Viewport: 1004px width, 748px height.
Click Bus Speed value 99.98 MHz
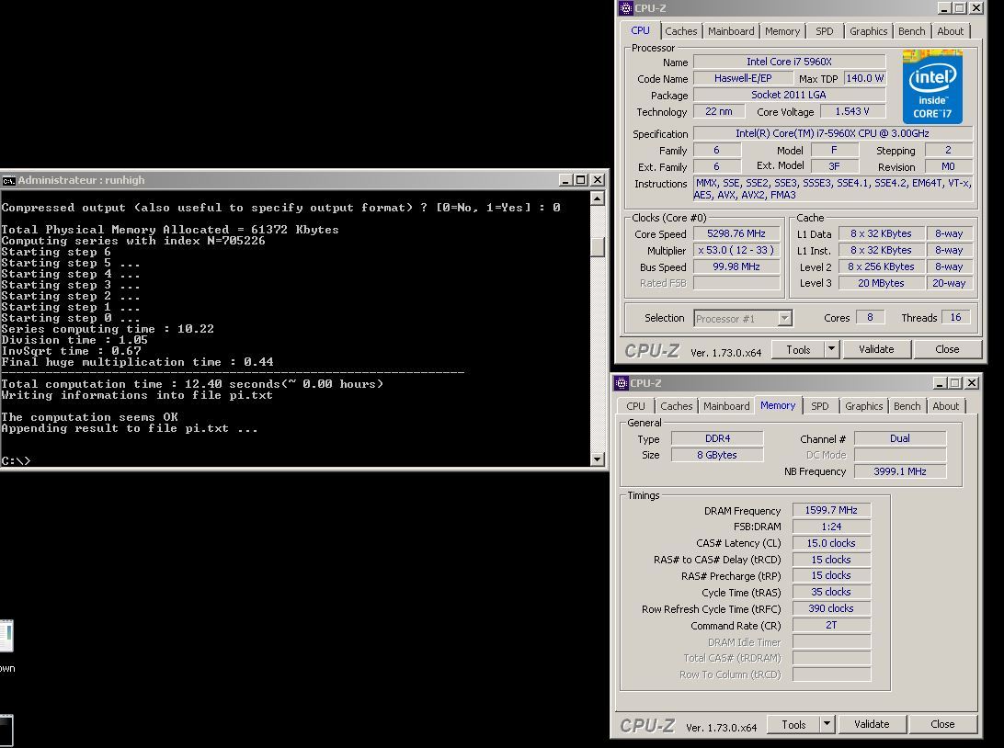(x=736, y=266)
